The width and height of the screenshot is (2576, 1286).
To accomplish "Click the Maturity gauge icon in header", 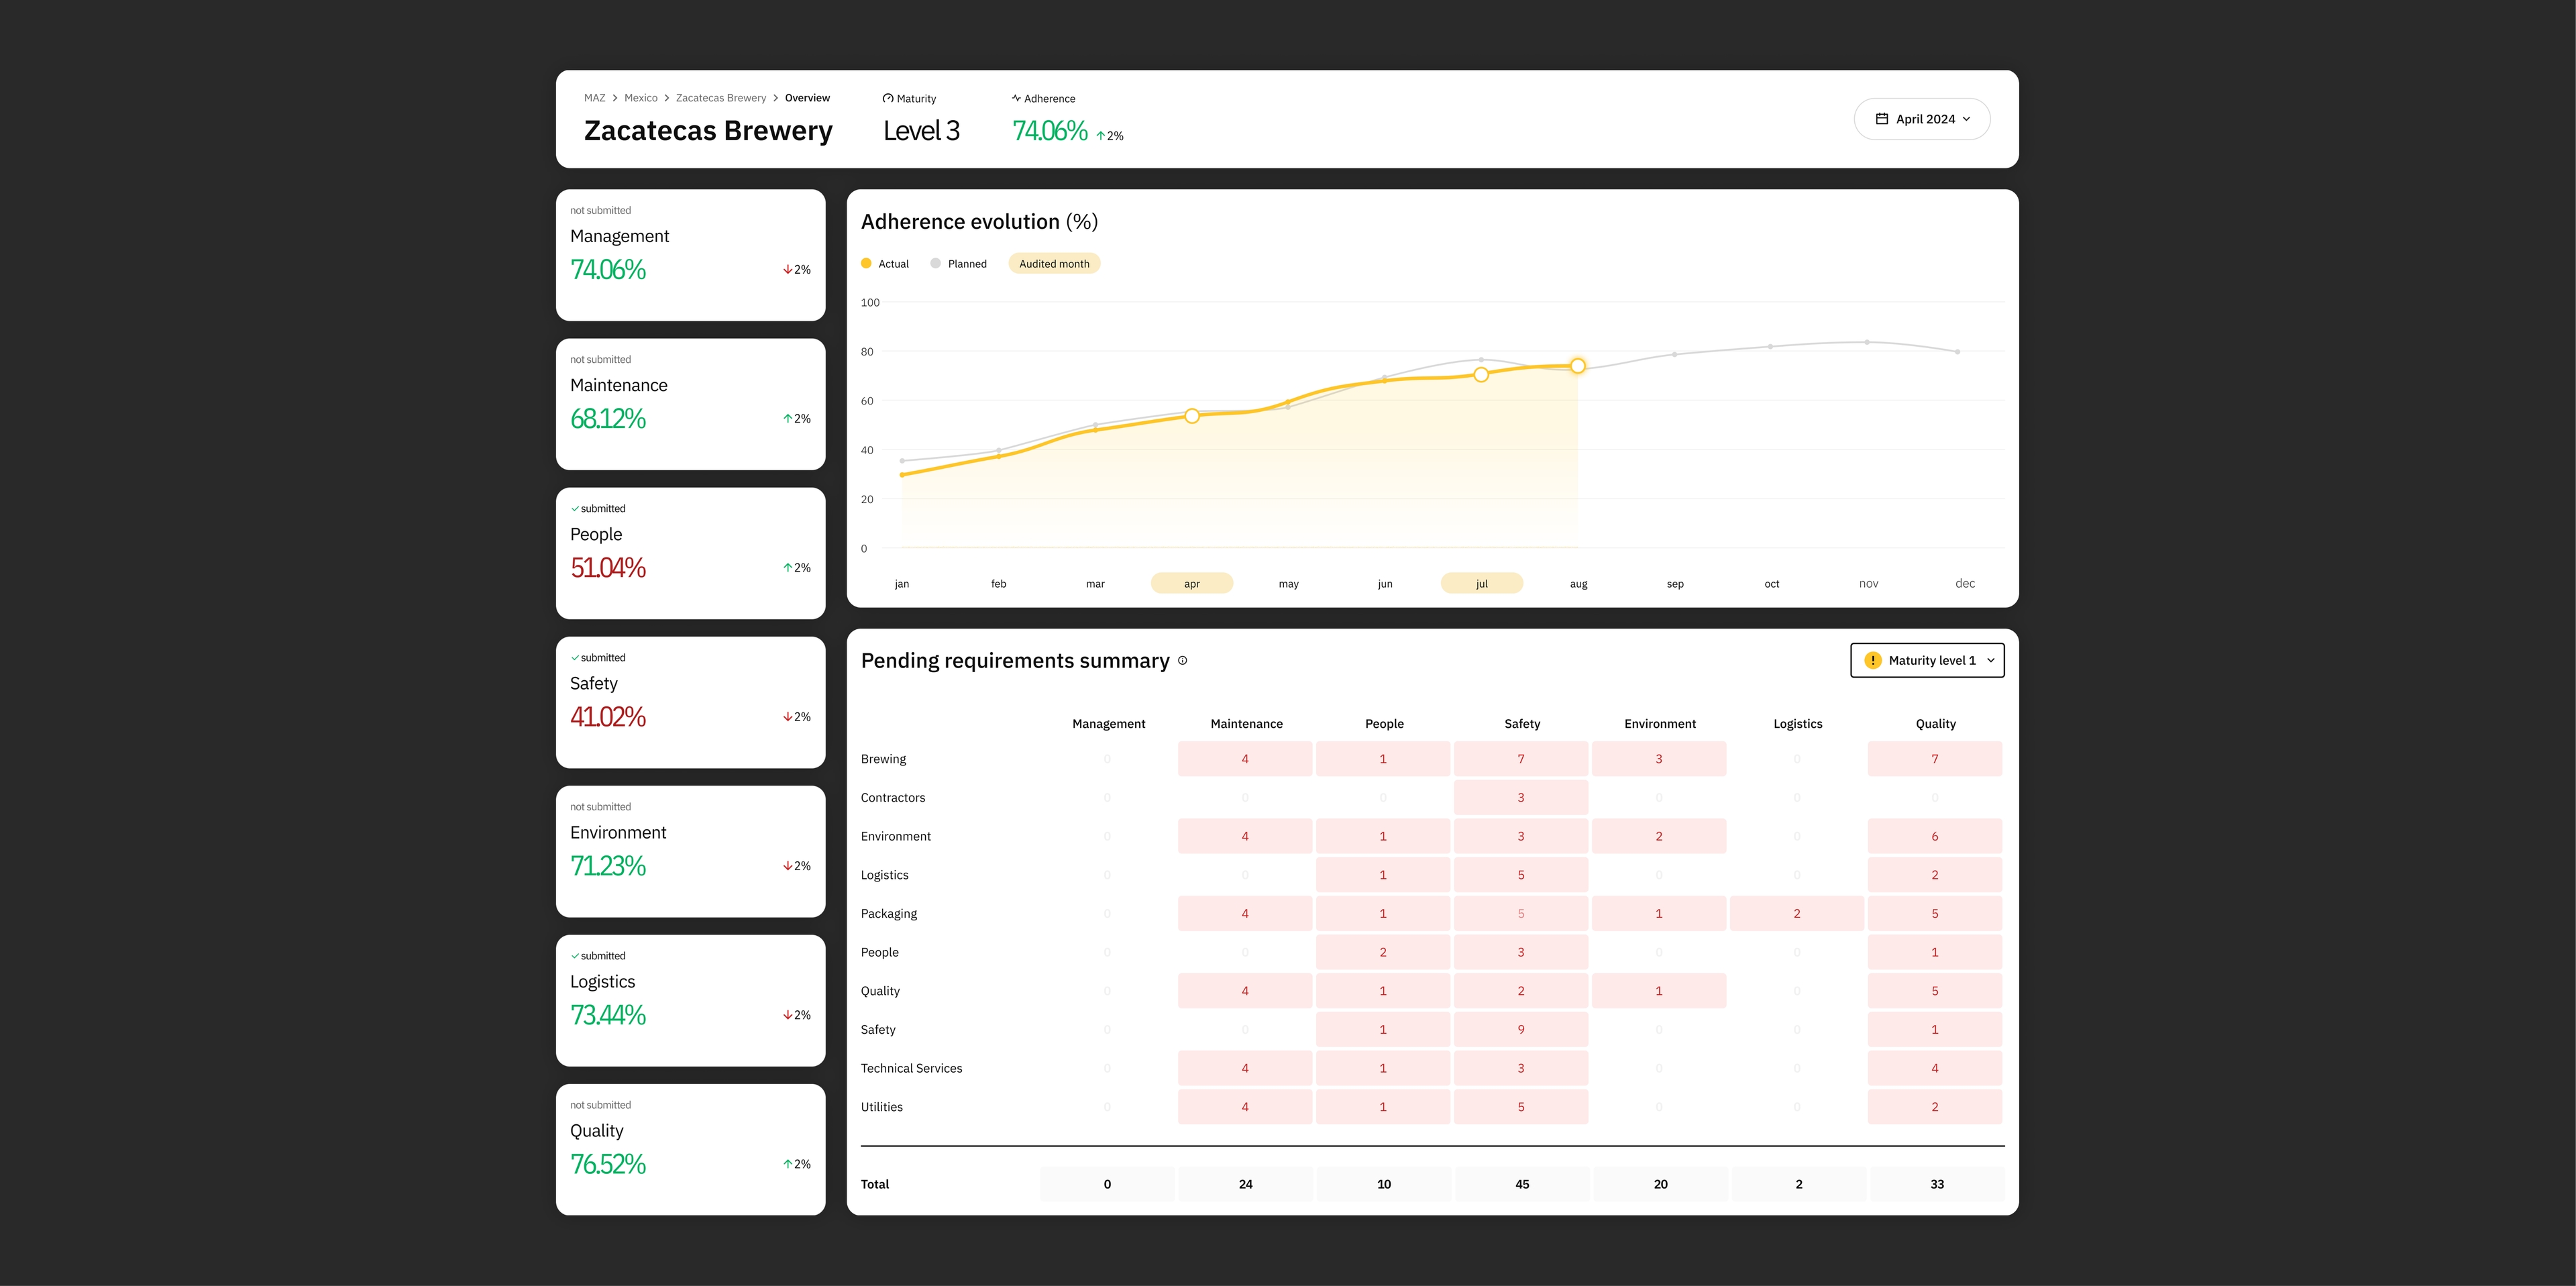I will point(888,99).
